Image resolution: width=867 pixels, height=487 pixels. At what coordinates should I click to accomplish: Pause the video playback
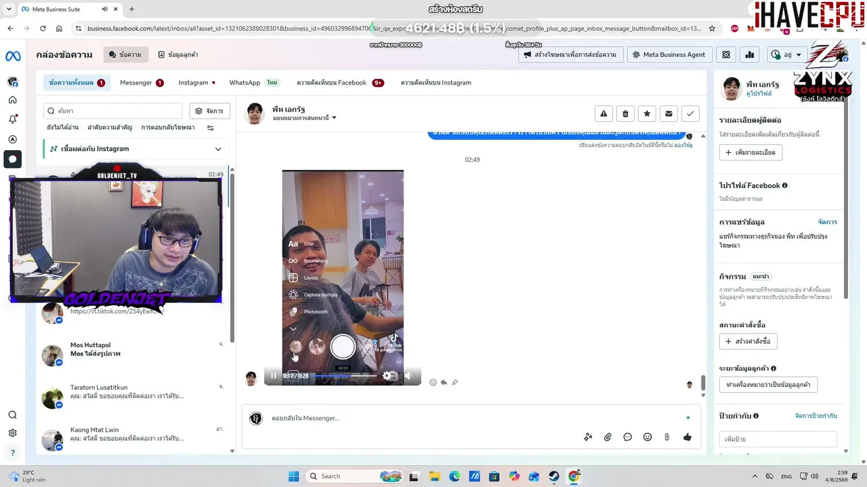point(274,376)
